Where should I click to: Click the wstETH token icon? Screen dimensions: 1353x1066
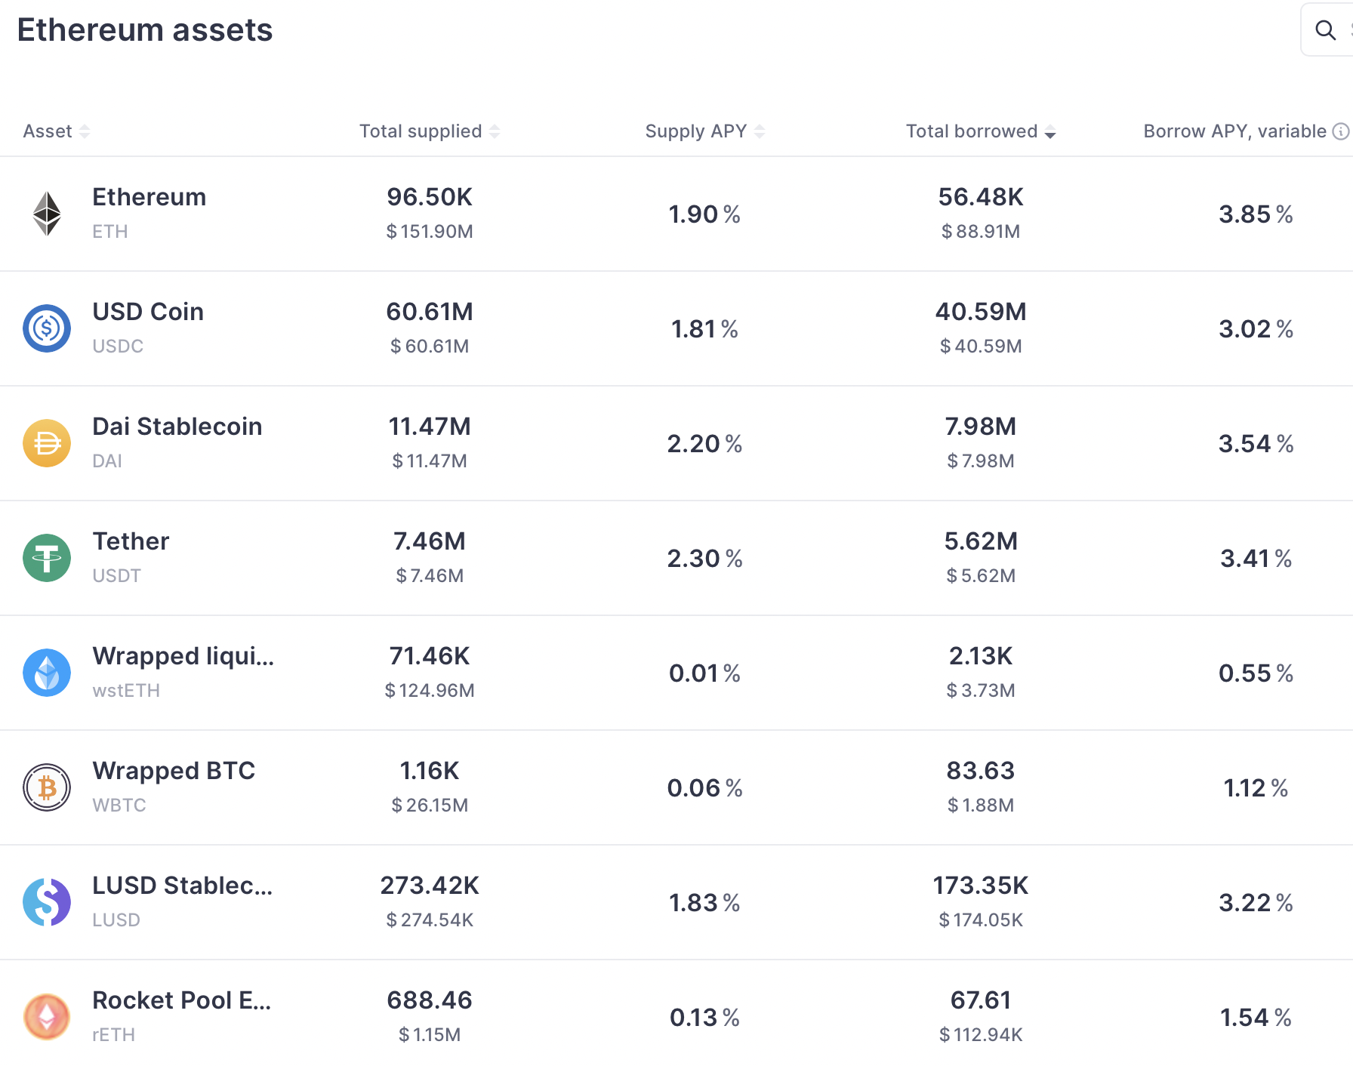[x=47, y=673]
